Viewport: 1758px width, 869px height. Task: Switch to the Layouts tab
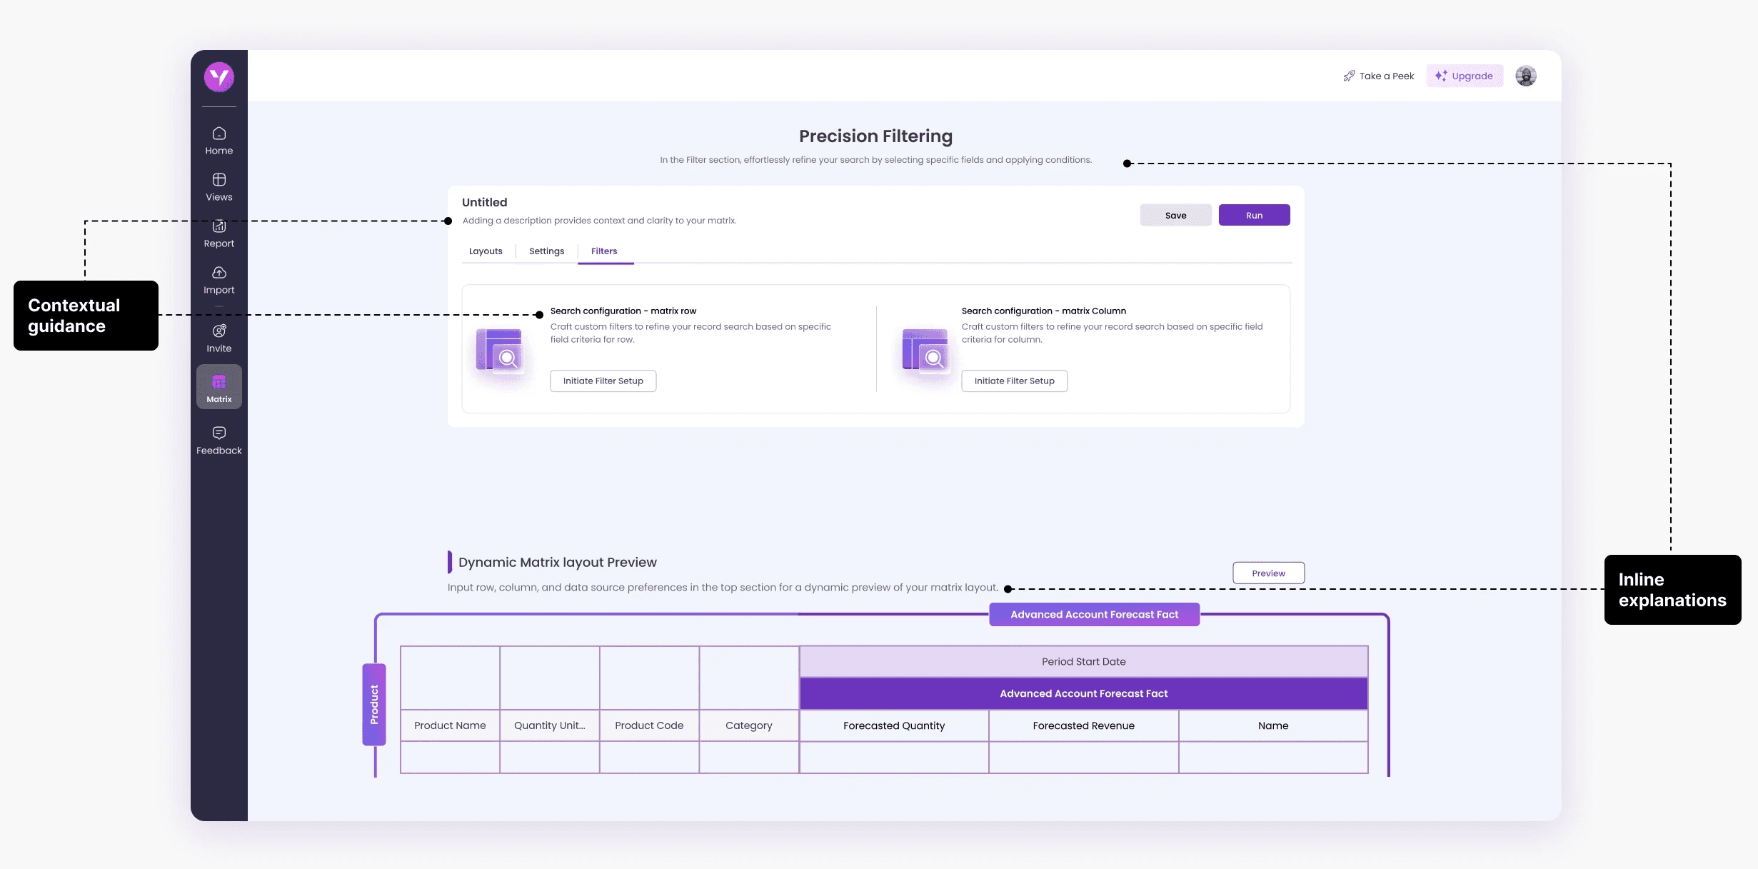486,251
